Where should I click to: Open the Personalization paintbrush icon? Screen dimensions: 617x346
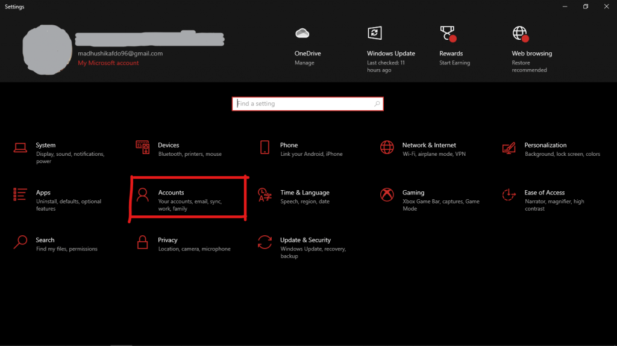(509, 148)
